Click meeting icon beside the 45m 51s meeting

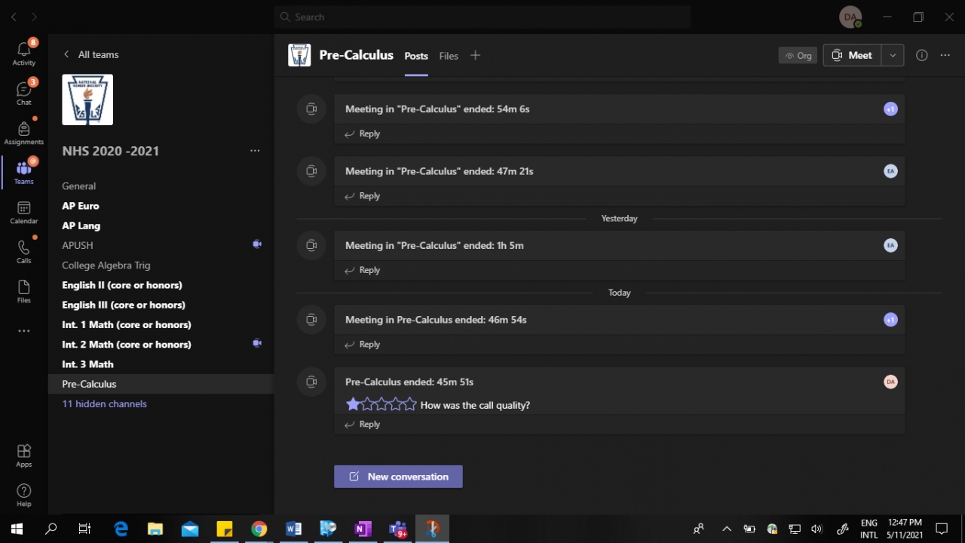pos(311,382)
